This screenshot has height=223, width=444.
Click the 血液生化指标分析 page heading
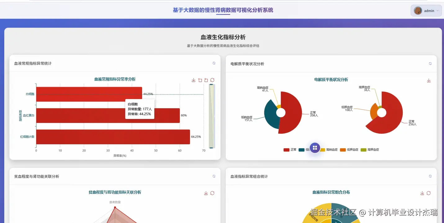click(x=223, y=37)
